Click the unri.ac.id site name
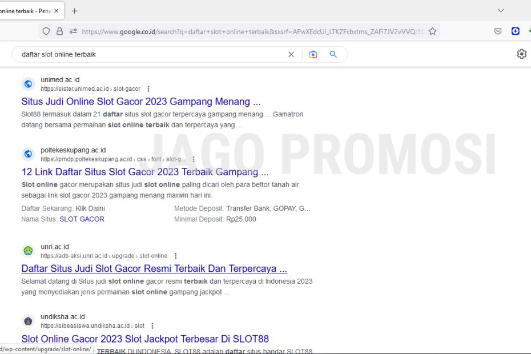 tap(54, 247)
